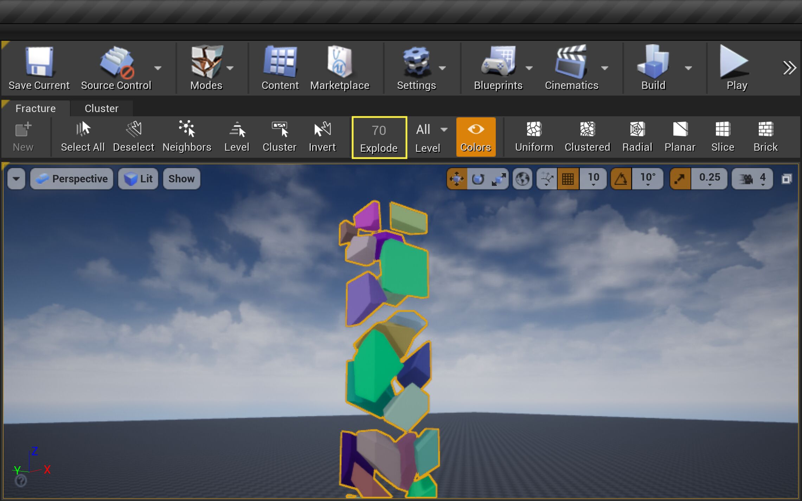Select the Uniform Voronoi fracture tool
This screenshot has height=501, width=802.
click(533, 136)
